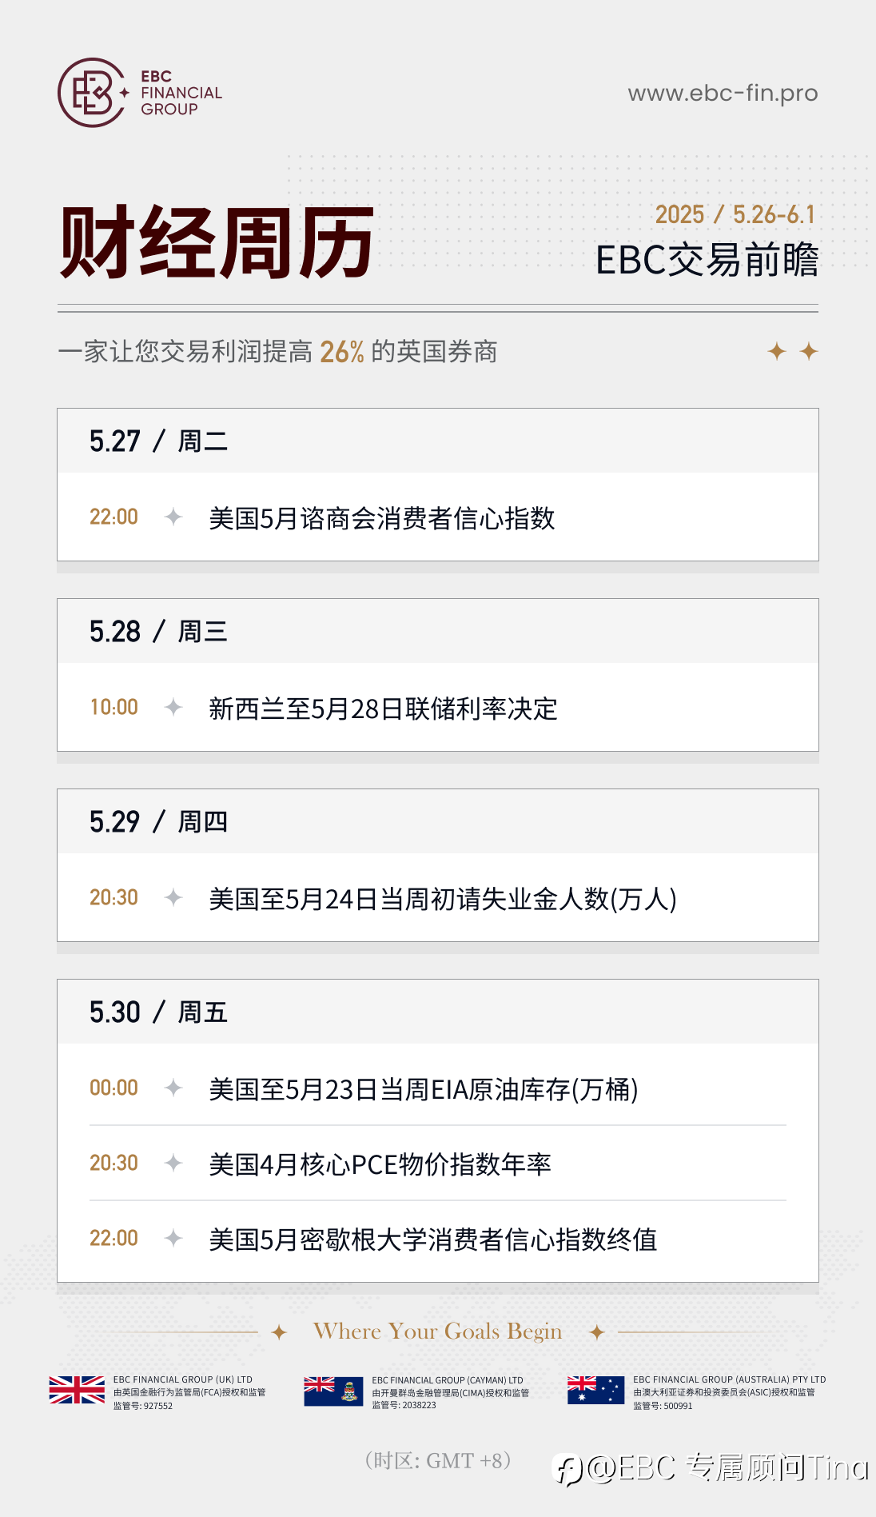Click the Cayman Islands flag icon

pyautogui.click(x=333, y=1391)
